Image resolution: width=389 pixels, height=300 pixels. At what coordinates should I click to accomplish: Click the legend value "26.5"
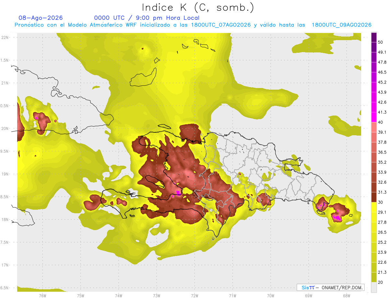click(382, 232)
